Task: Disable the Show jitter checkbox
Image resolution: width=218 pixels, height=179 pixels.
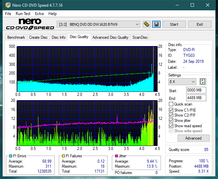Action: [171, 121]
